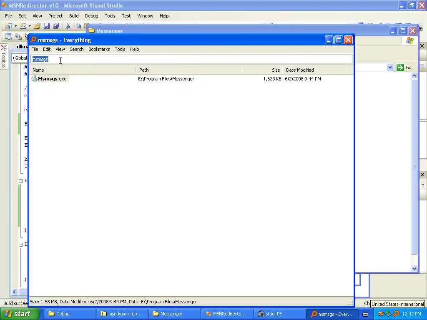Switch to Messenger taskbar button
Screen dimensions: 427x320
174,314
